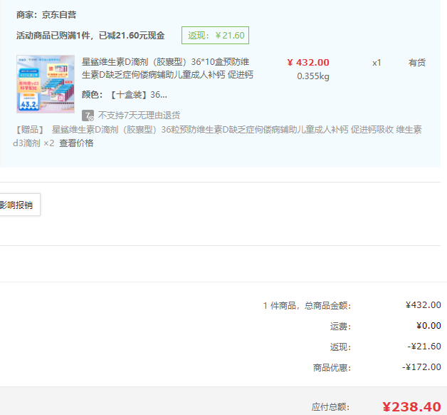Viewport: 447px width, 415px height.
Task: Select the 应付总额 label
Action: click(330, 406)
